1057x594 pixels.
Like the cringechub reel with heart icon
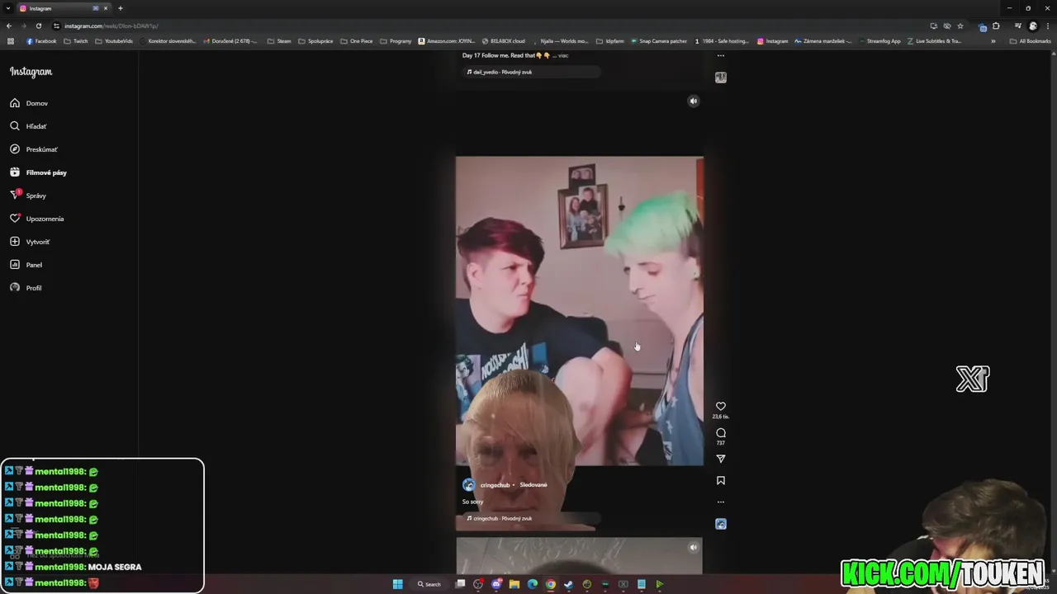click(721, 406)
